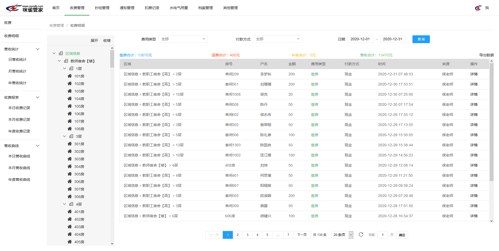This screenshot has height=251, width=499.
Task: Open the 费用类型 dropdown
Action: [x=183, y=39]
